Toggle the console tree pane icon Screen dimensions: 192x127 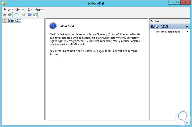[x=17, y=15]
